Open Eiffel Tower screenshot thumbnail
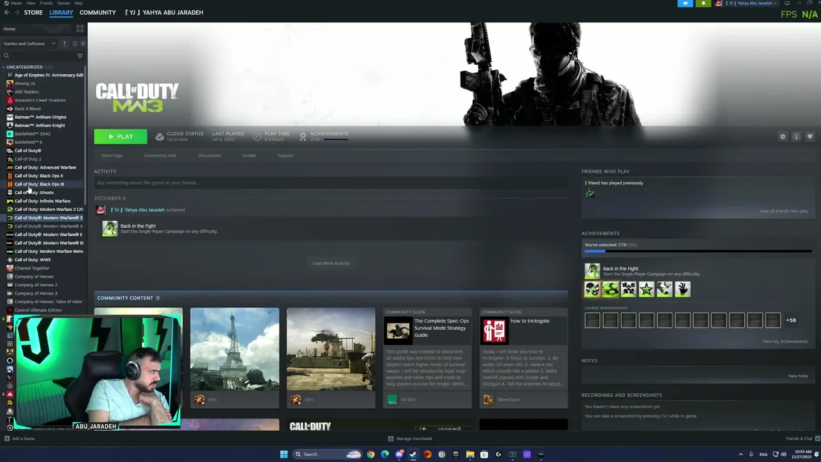 coord(235,350)
